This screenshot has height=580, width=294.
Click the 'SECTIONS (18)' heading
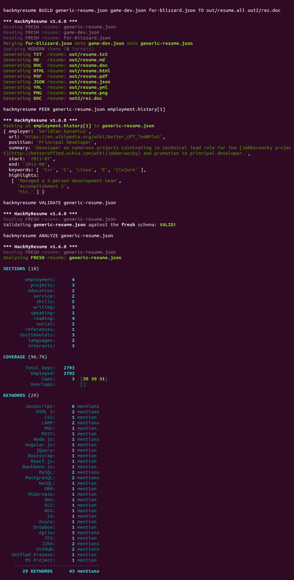pos(21,269)
